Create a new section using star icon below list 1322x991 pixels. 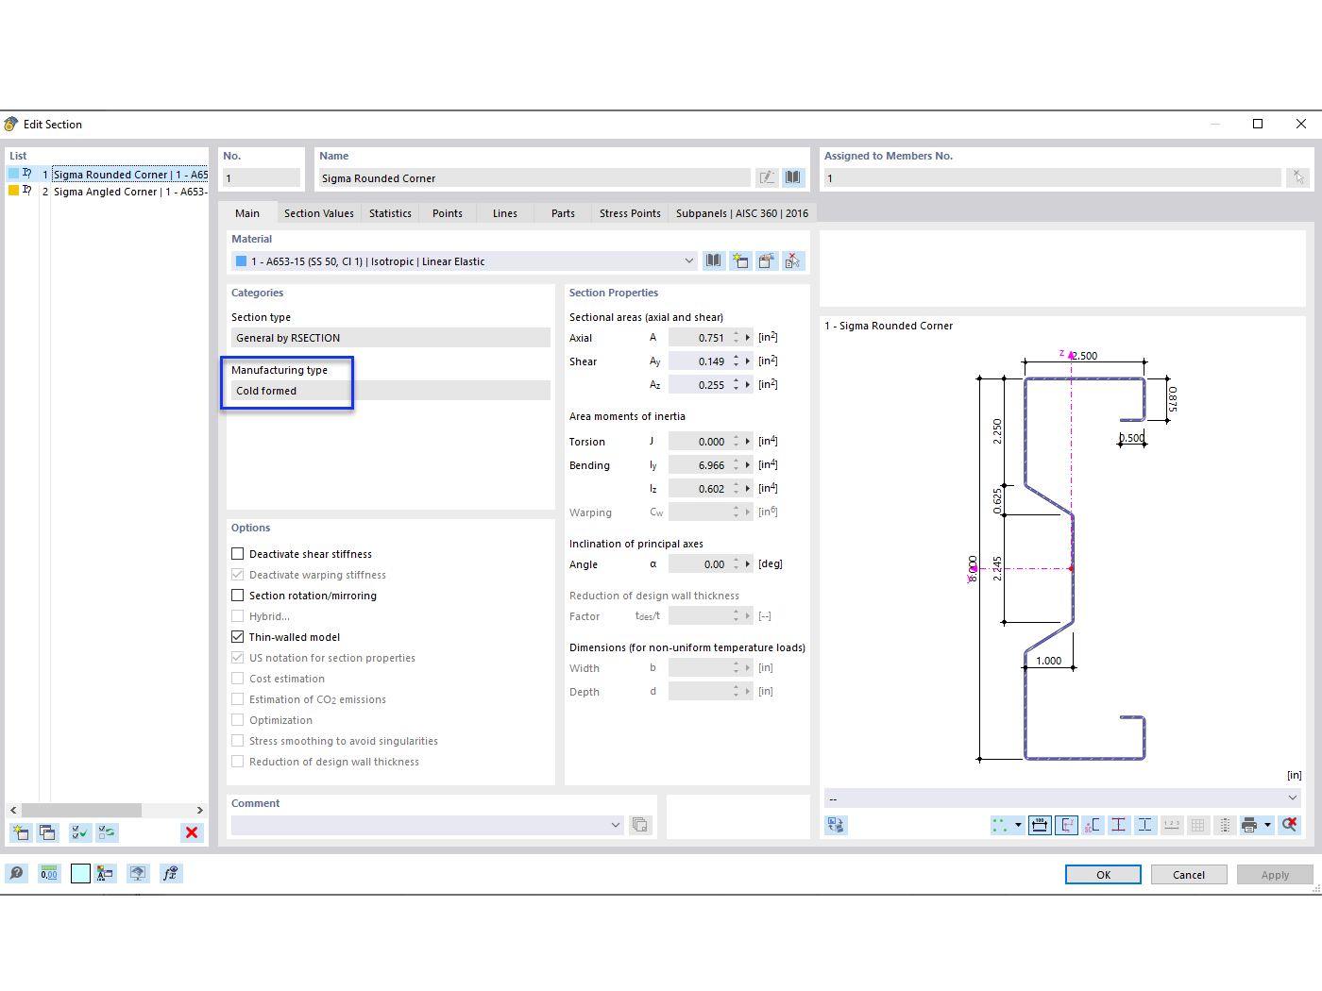point(20,832)
